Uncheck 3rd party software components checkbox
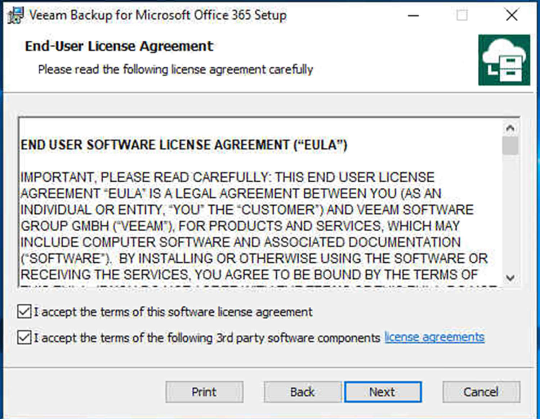Image resolution: width=540 pixels, height=419 pixels. coord(24,338)
